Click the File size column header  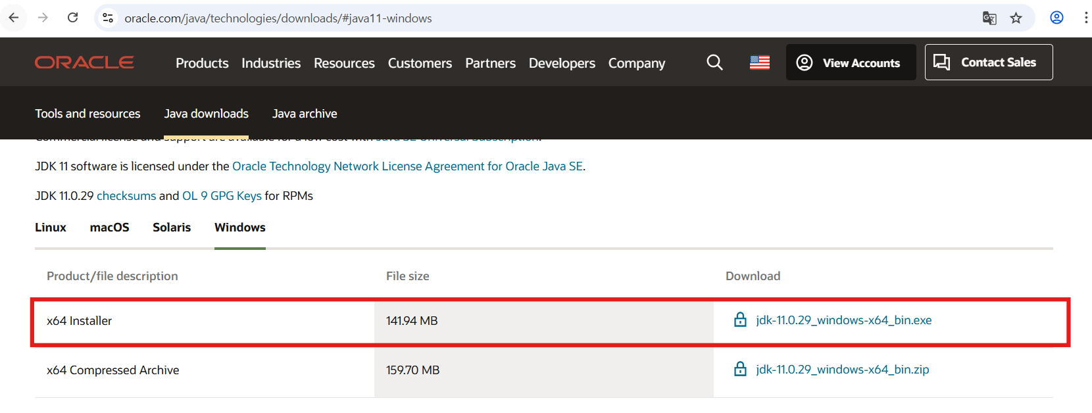[x=408, y=276]
